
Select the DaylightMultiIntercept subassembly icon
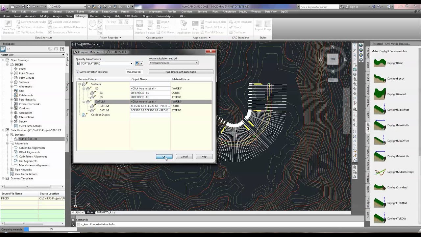point(380,172)
